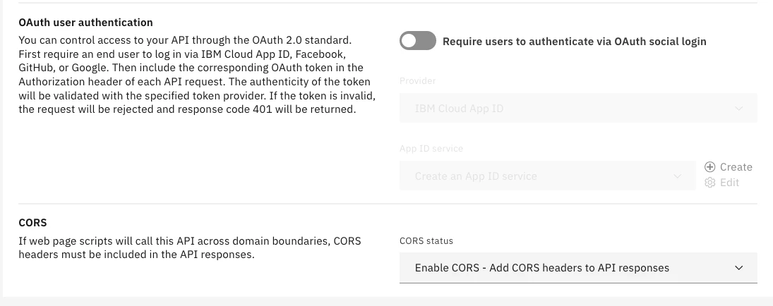This screenshot has width=773, height=306.
Task: Click the OAuth 2.0 description paragraph
Action: coord(197,75)
